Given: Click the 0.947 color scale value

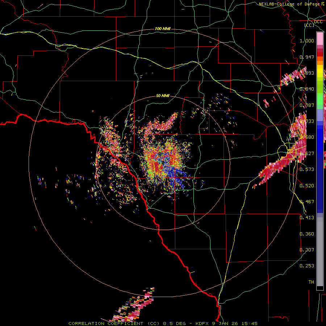Looking at the screenshot, I should tap(307, 57).
